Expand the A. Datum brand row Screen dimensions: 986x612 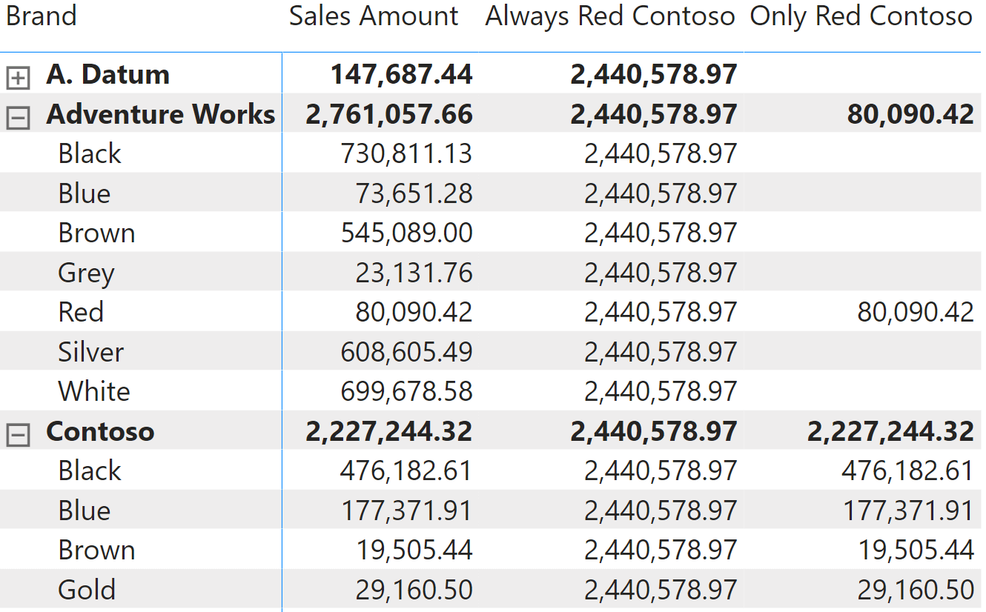pyautogui.click(x=18, y=78)
